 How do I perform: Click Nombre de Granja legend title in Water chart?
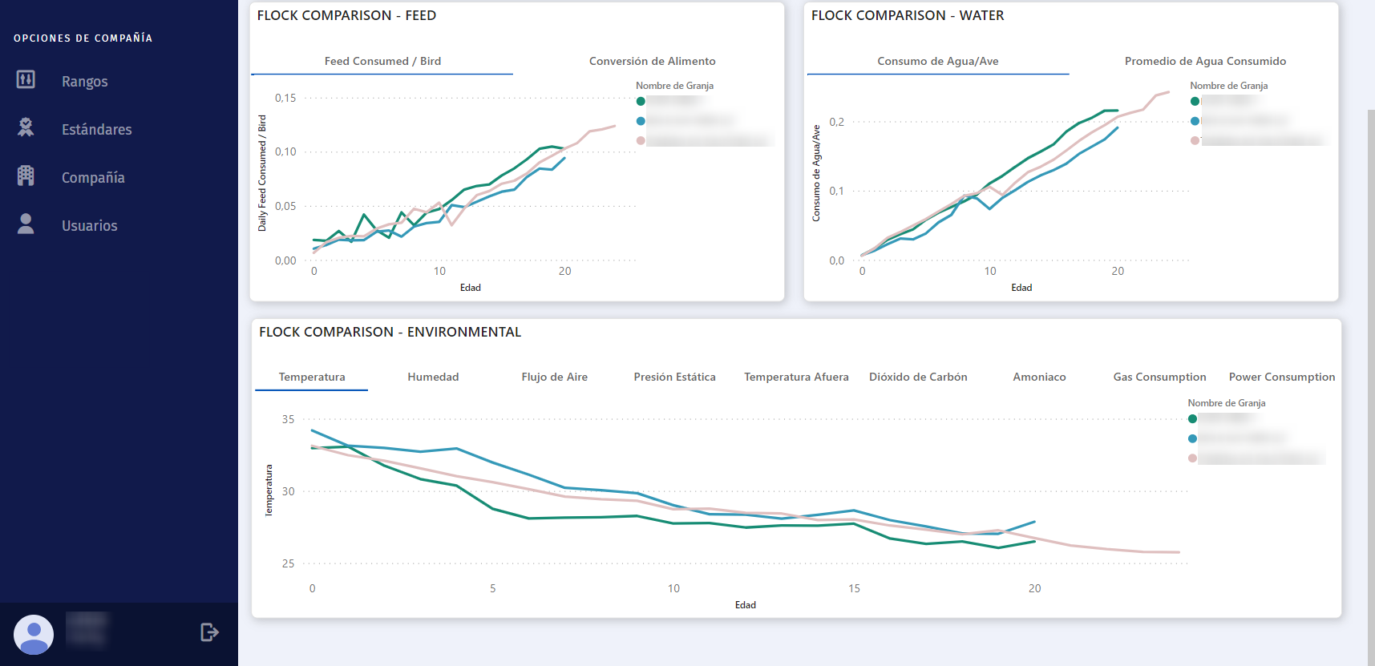[x=1228, y=86]
